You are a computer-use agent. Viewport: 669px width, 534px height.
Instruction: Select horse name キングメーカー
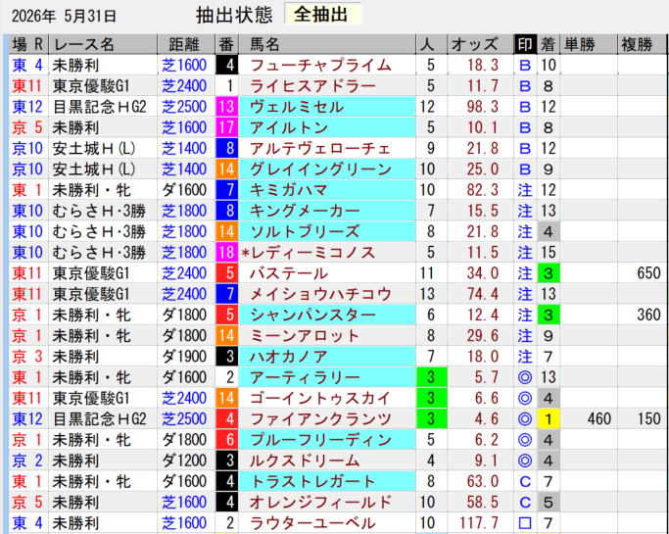coord(305,212)
